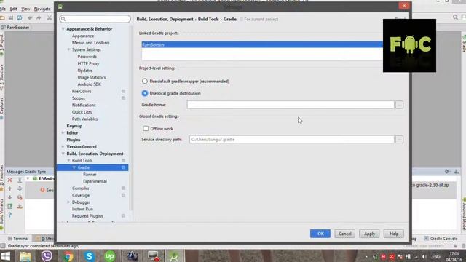Viewport: 466px width, 262px height.
Task: Switch to Terminal tool window tab
Action: click(18, 239)
